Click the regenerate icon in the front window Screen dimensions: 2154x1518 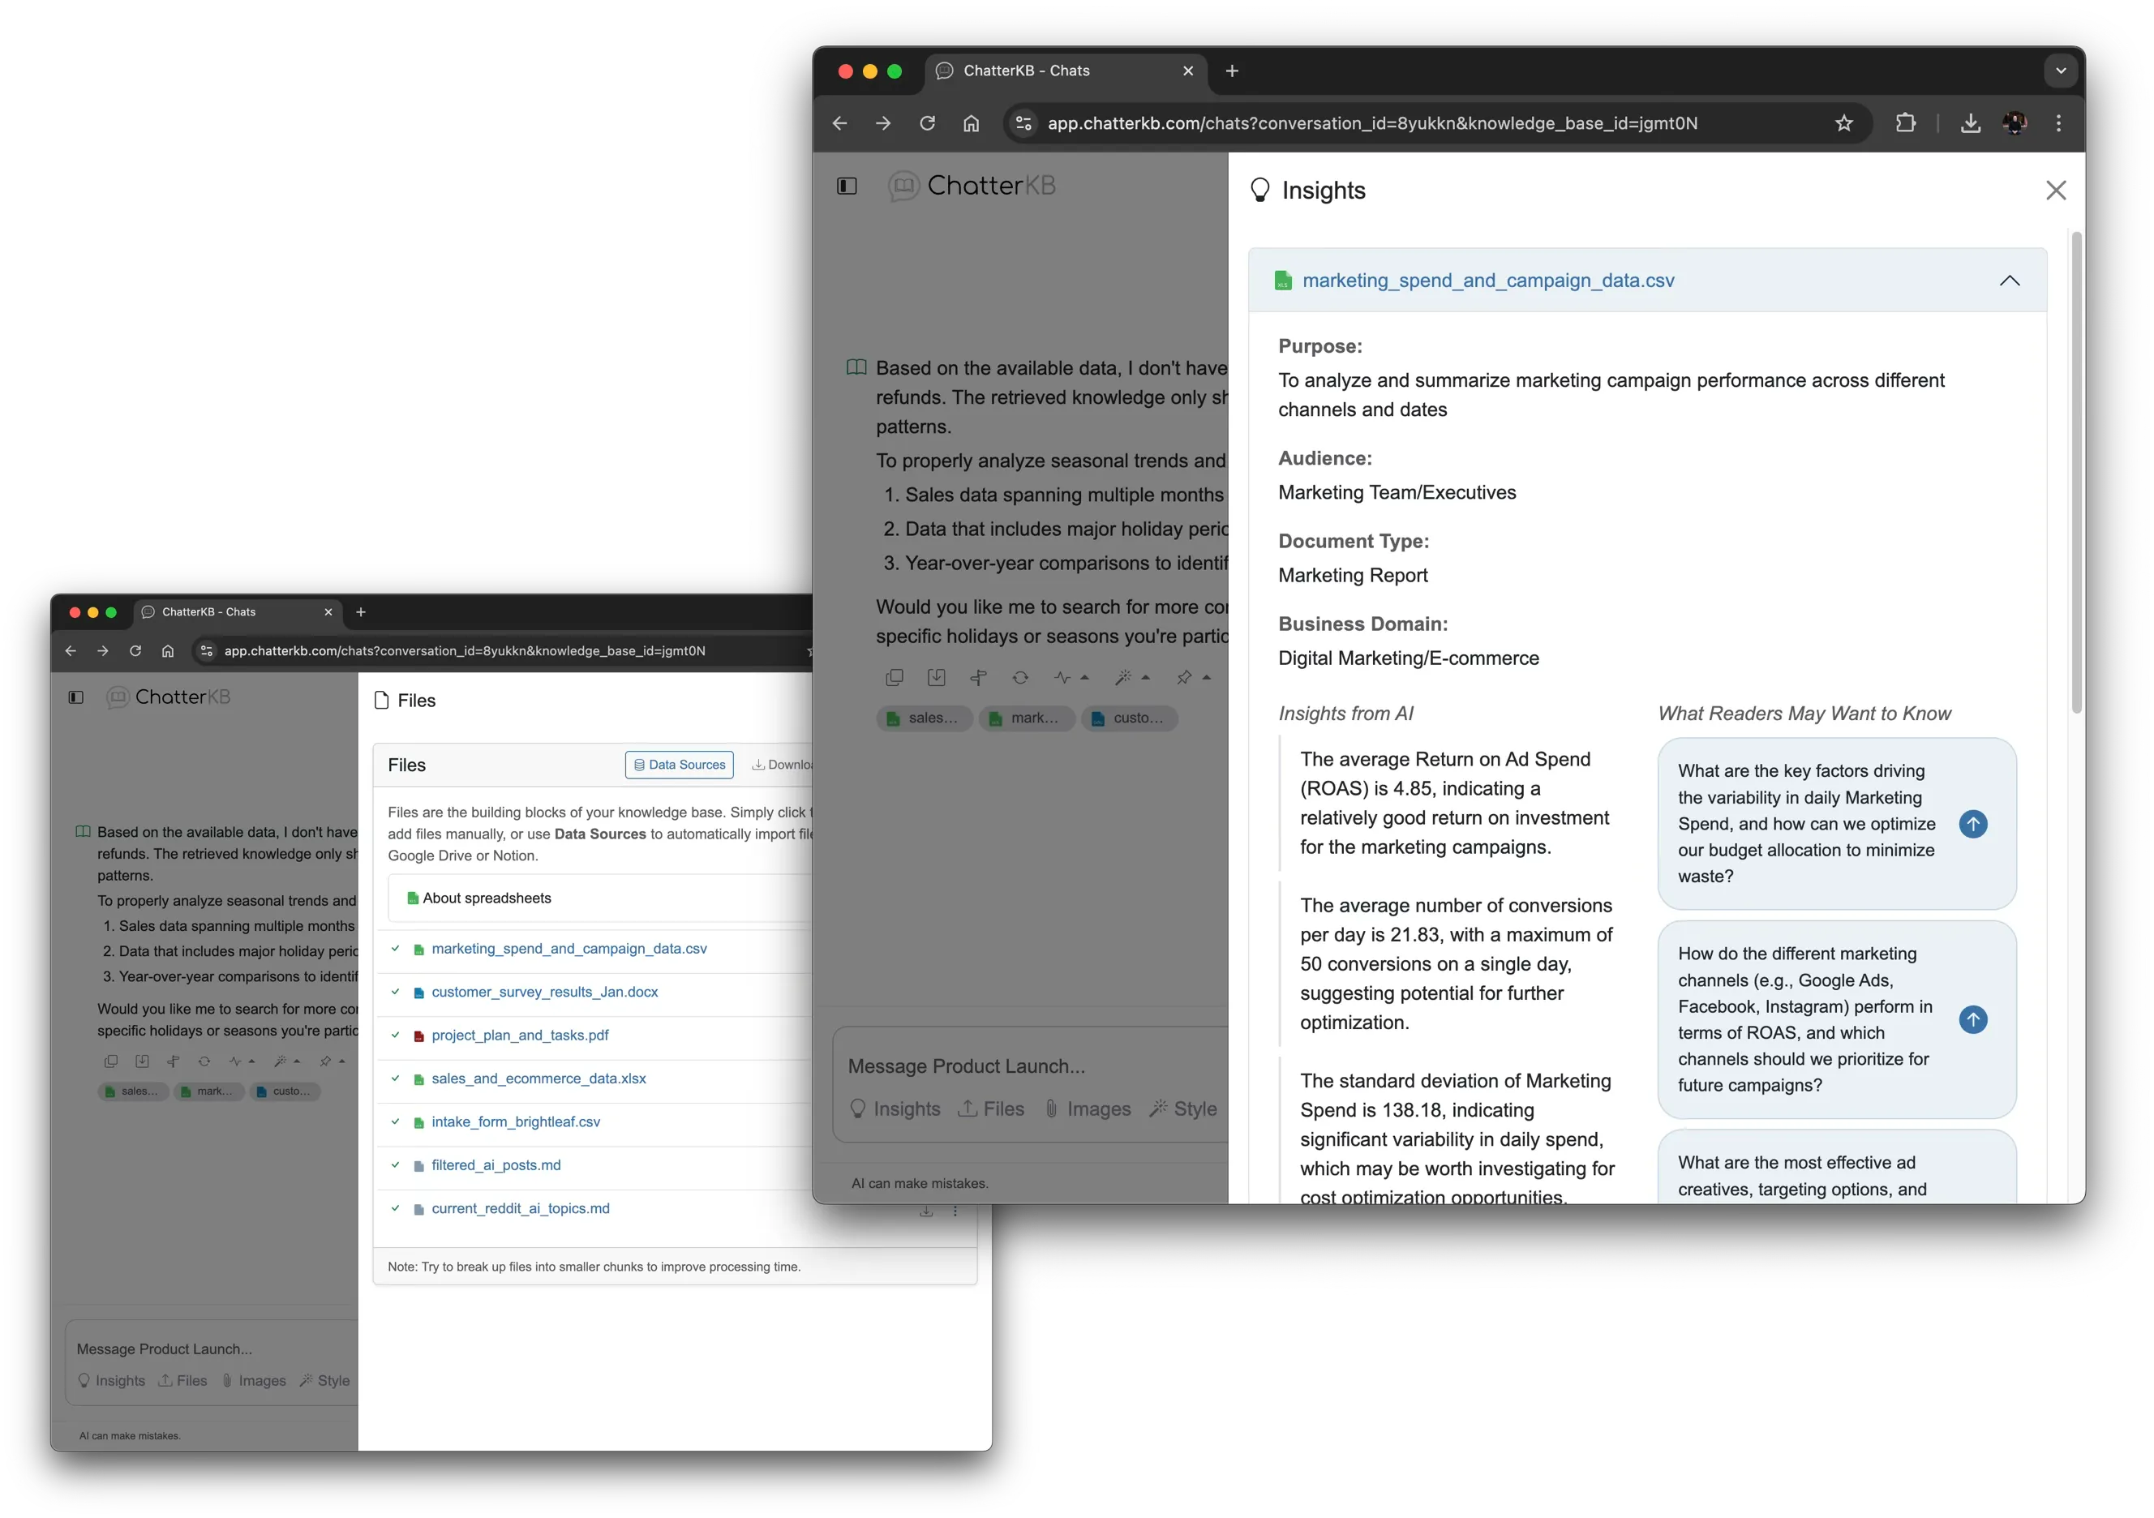point(1019,677)
